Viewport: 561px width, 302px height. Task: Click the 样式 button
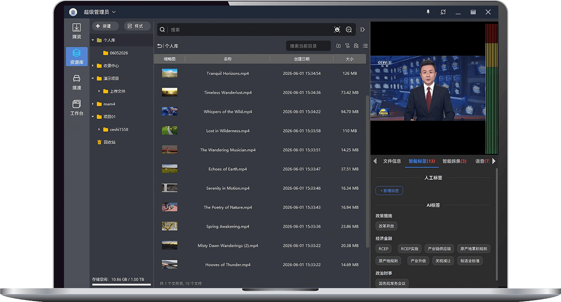tap(137, 26)
